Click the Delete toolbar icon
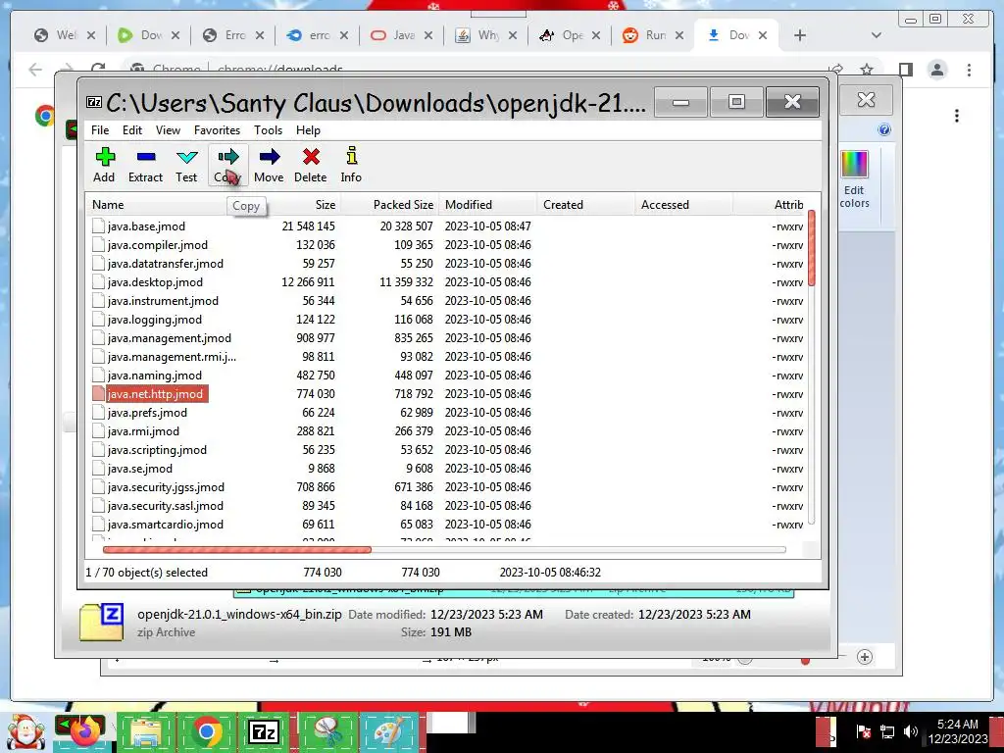 coord(311,165)
